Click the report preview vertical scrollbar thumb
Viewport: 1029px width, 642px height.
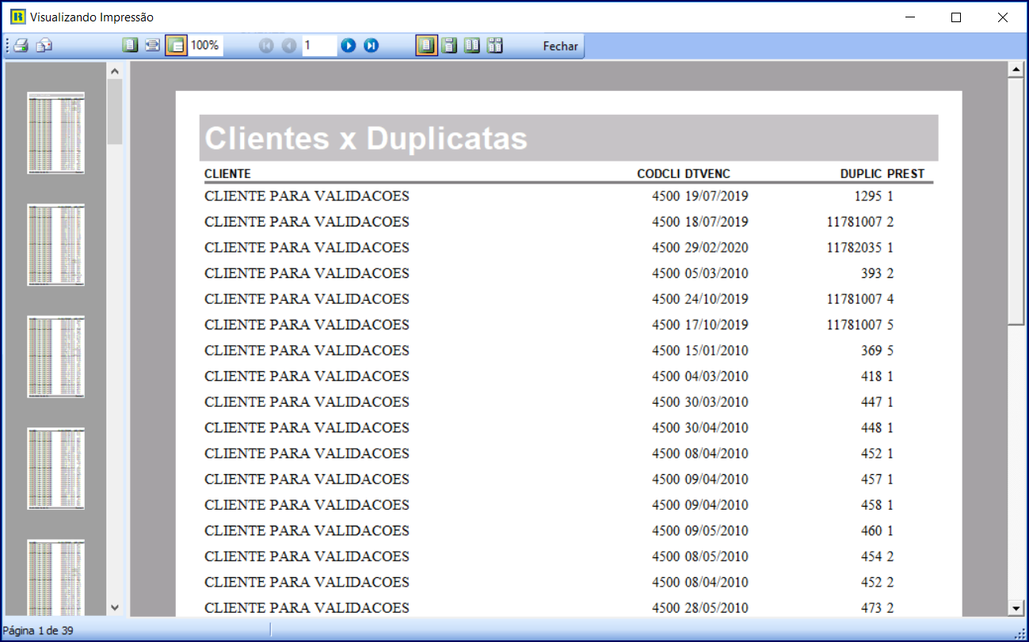point(1016,201)
